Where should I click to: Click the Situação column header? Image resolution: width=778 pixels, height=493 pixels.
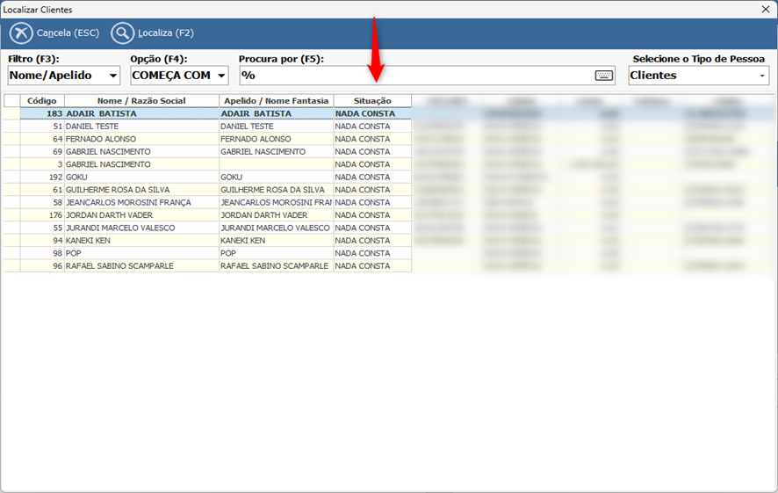(x=372, y=101)
